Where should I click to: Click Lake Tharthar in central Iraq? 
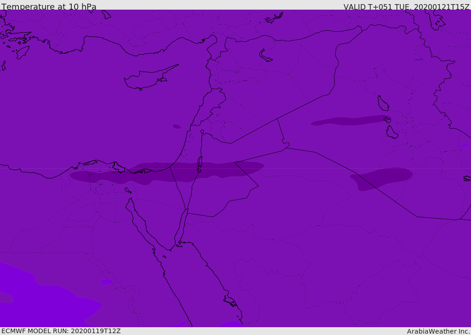coord(383,104)
